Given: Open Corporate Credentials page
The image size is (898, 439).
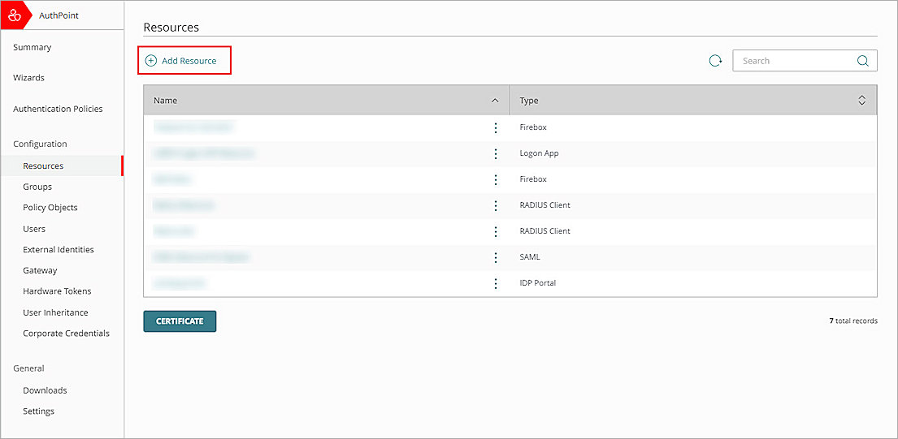Looking at the screenshot, I should (x=66, y=334).
